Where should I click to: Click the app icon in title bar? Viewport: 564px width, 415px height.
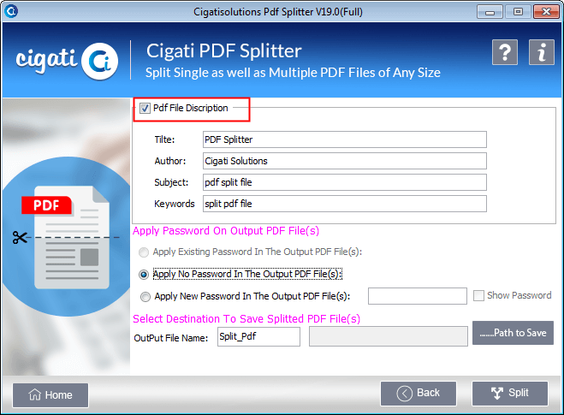click(x=11, y=11)
